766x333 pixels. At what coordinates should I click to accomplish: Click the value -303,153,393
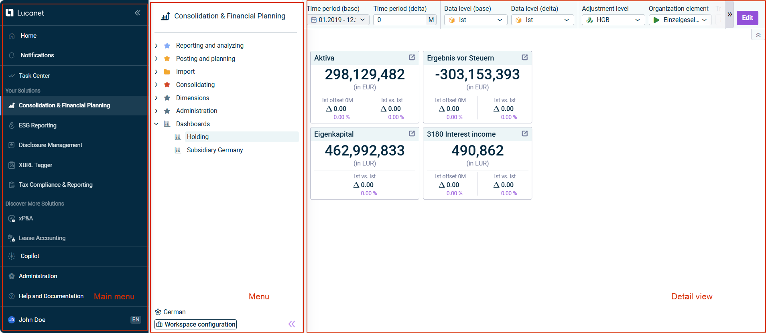coord(477,75)
